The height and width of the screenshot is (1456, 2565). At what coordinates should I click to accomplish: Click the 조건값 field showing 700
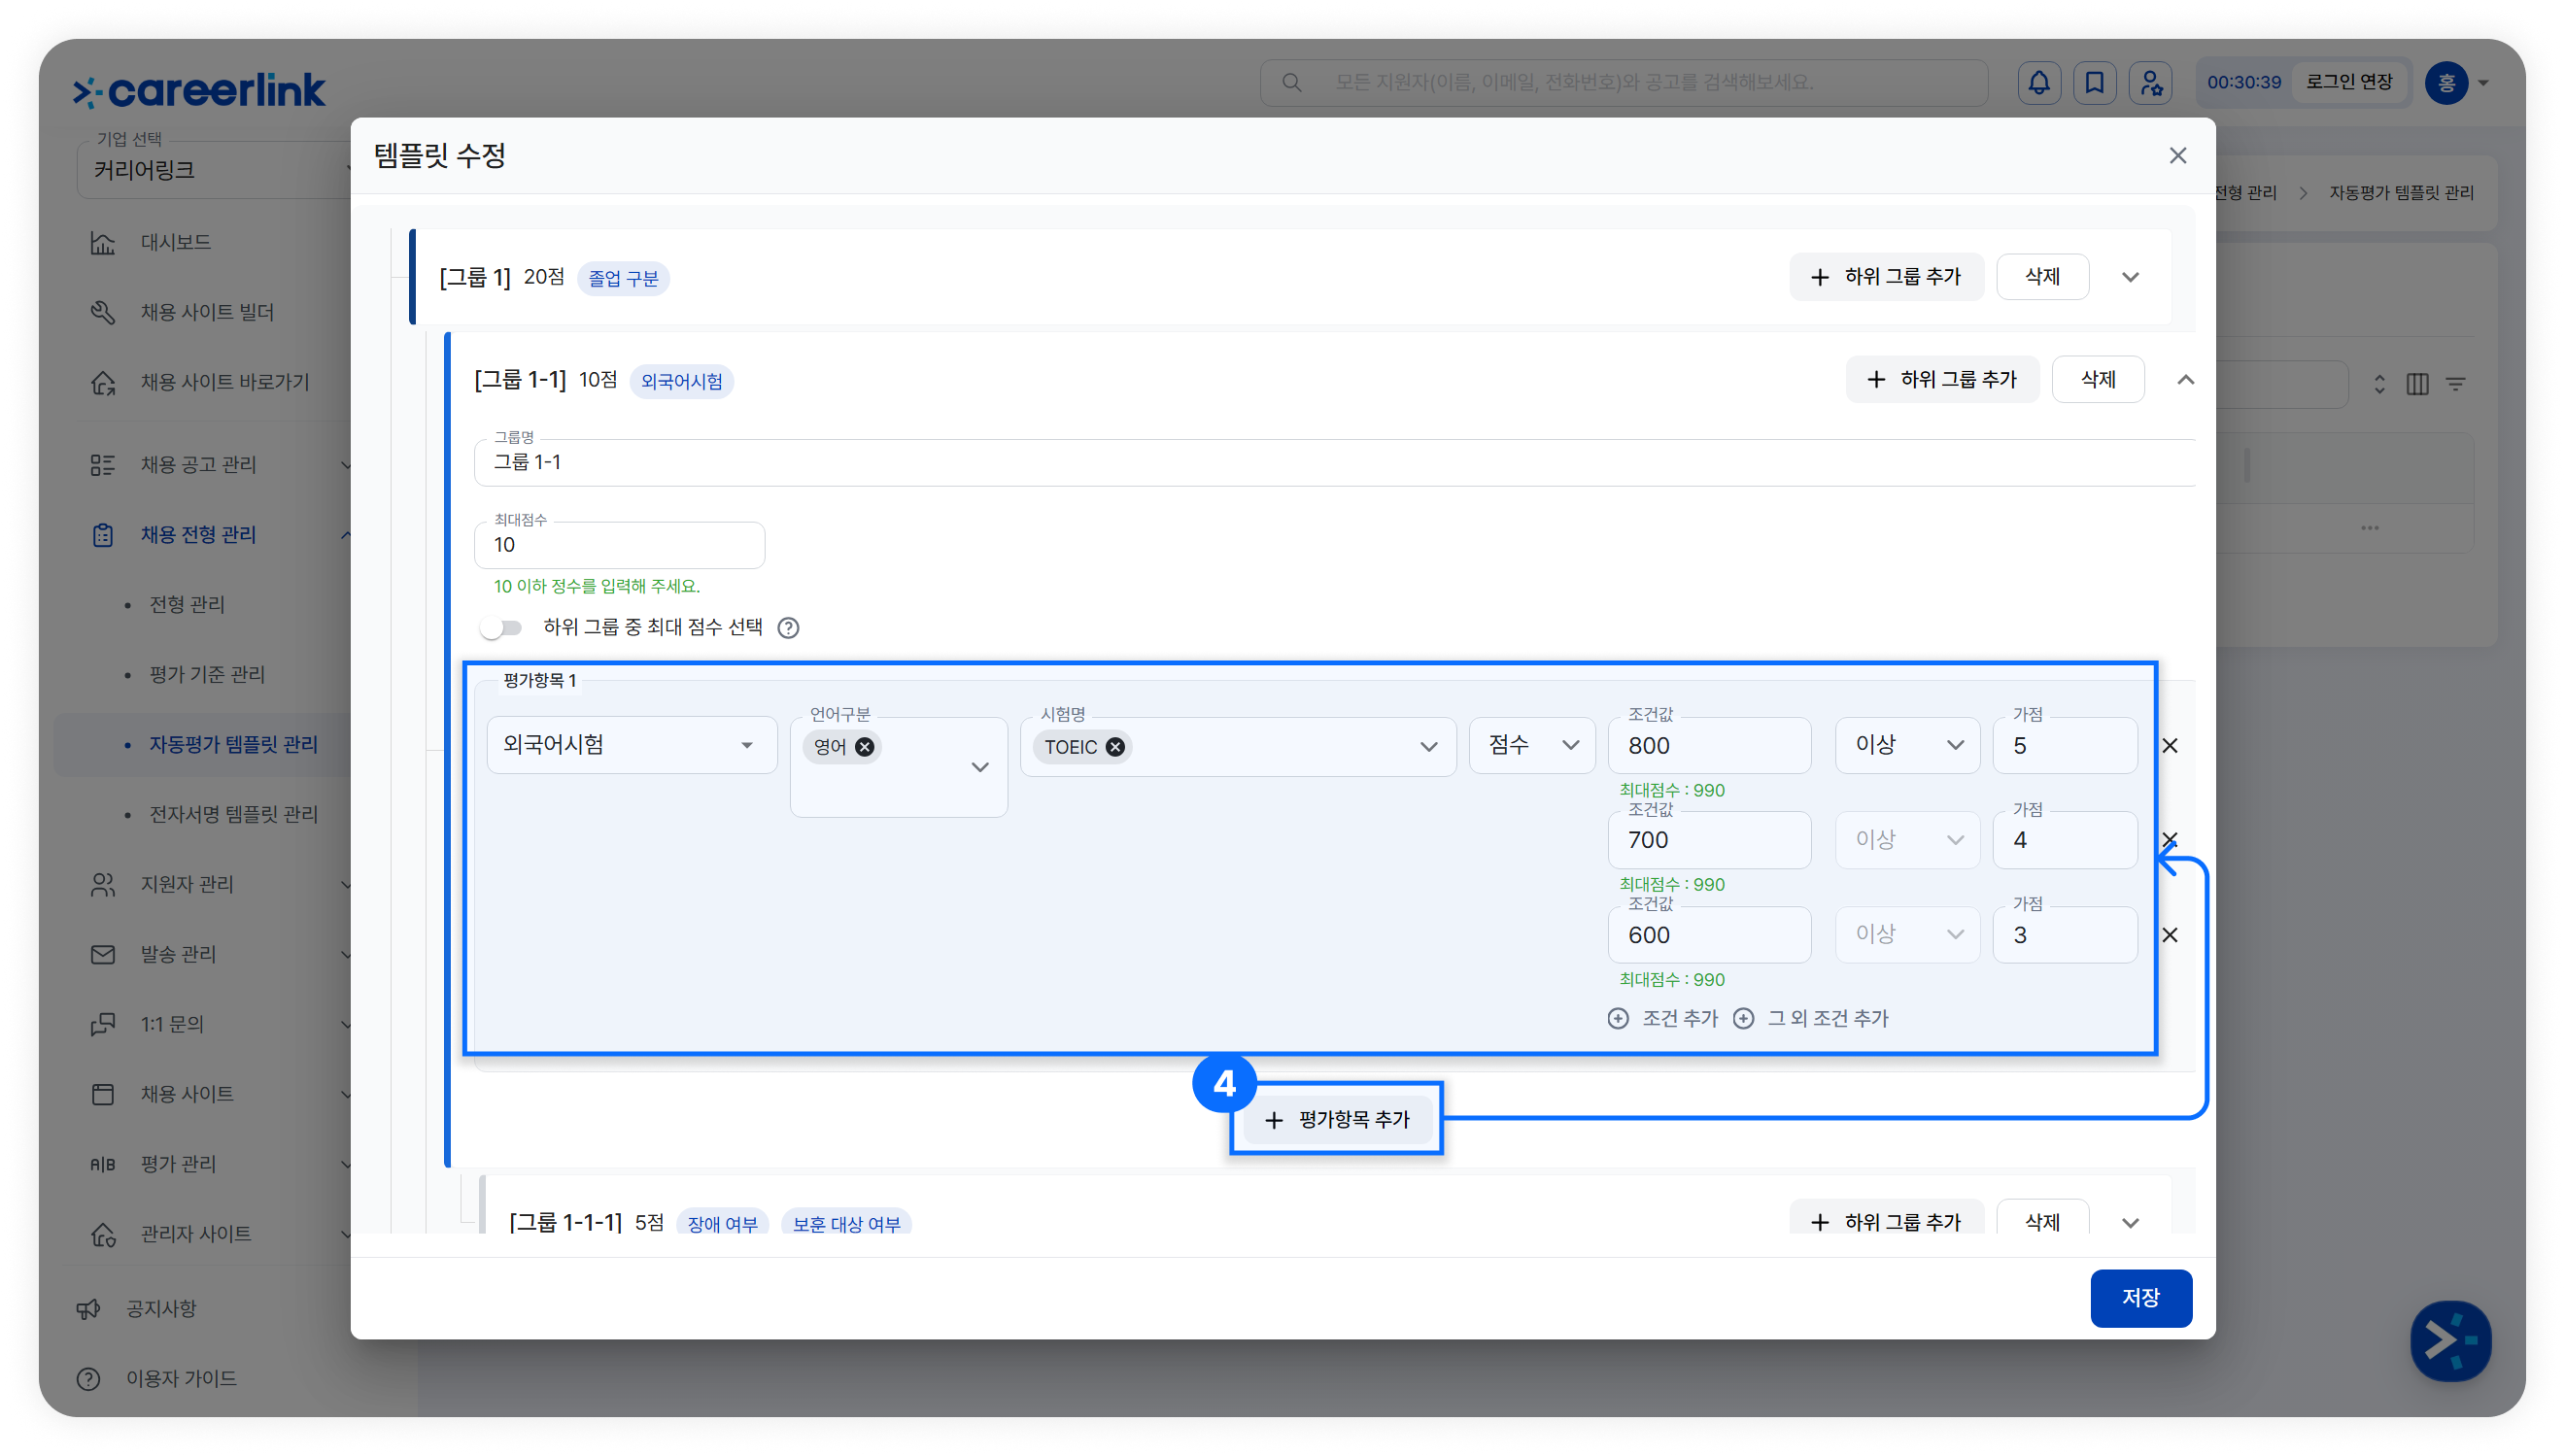coord(1709,840)
